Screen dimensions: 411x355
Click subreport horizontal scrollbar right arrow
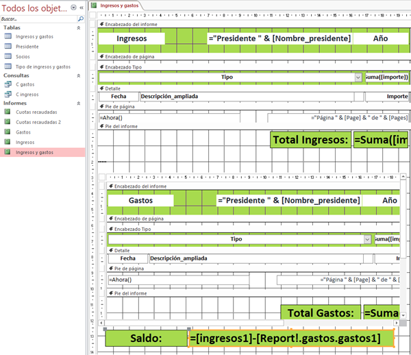(x=397, y=323)
